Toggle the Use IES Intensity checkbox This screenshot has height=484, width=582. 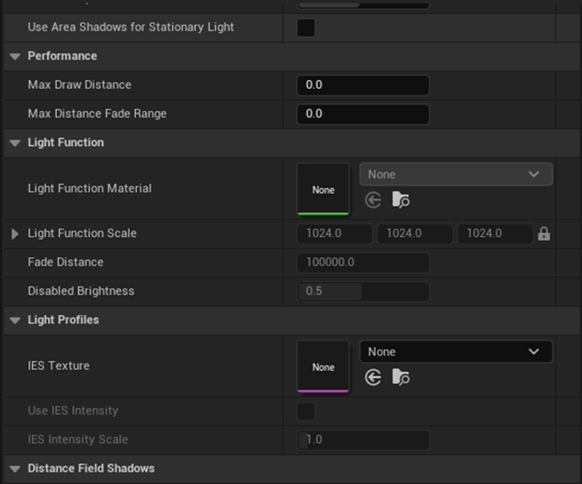coord(305,411)
